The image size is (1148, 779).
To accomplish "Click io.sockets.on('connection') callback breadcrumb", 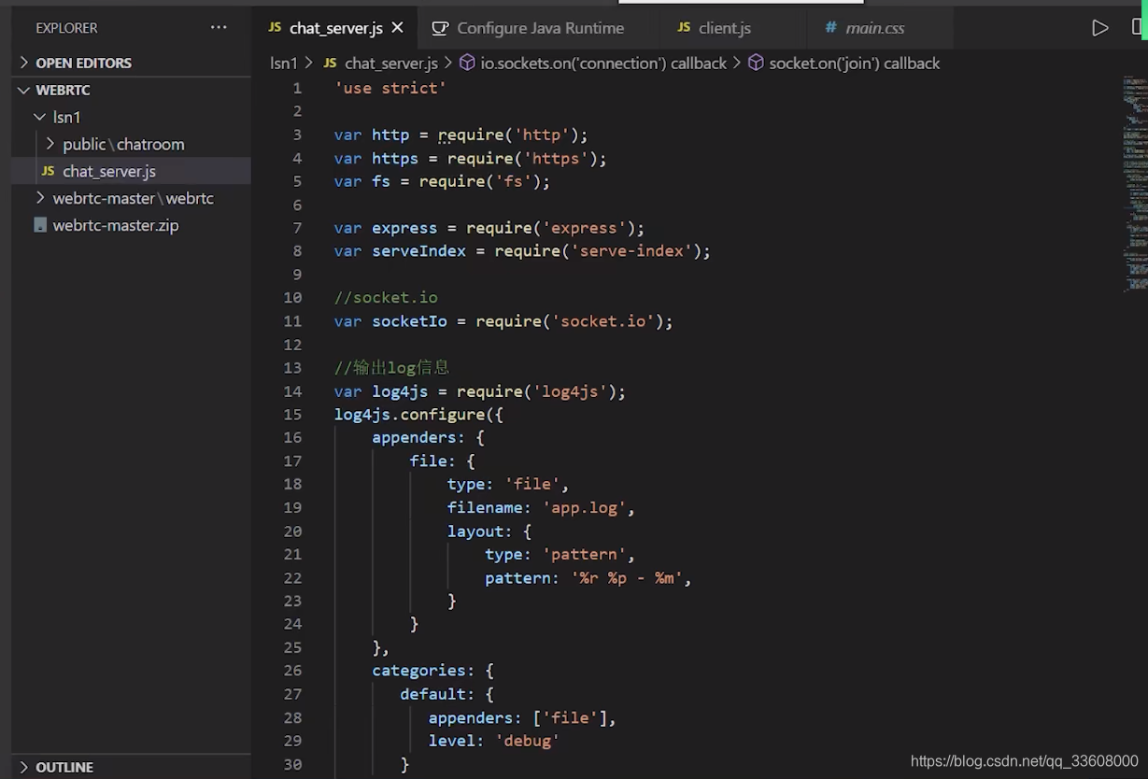I will (602, 63).
